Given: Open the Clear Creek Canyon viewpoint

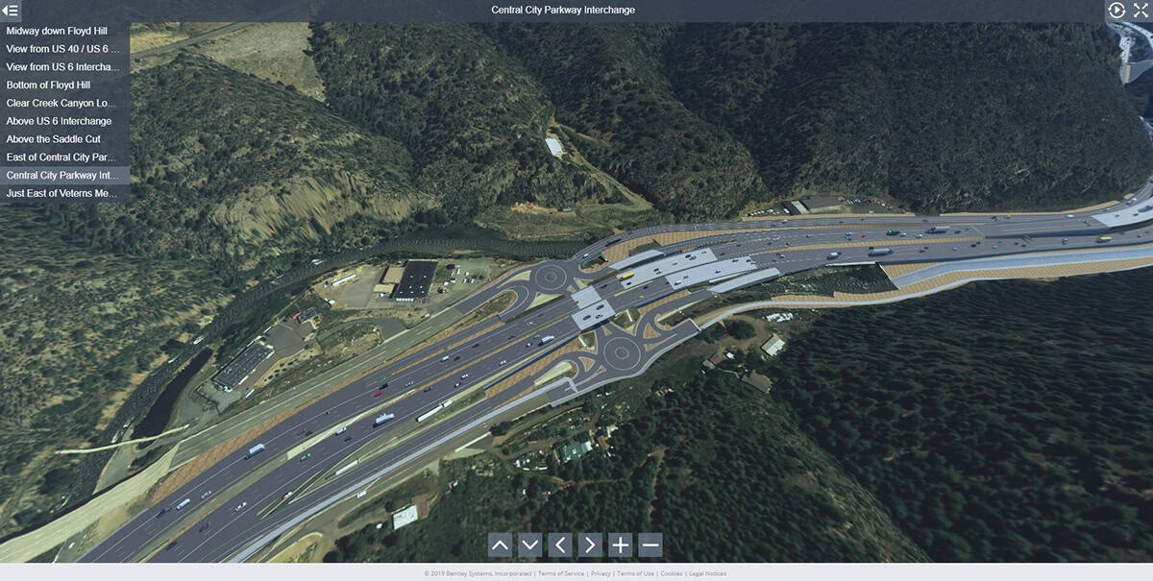Looking at the screenshot, I should click(61, 103).
